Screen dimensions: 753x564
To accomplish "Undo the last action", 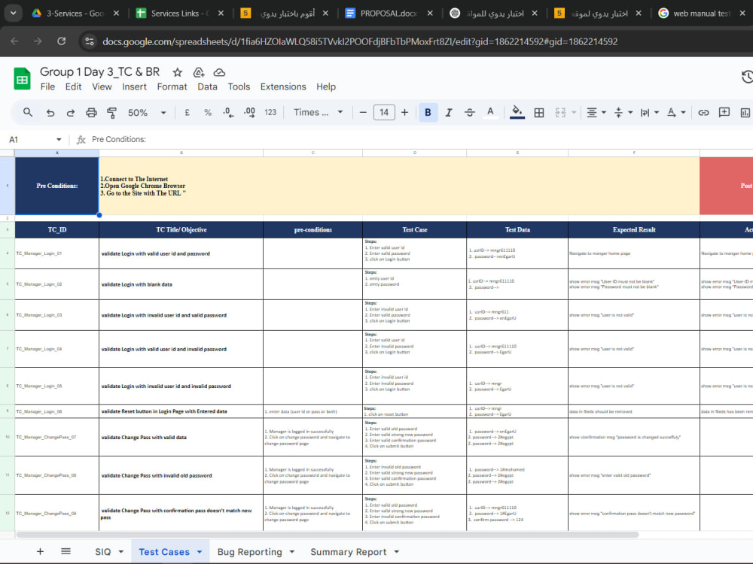I will [50, 112].
